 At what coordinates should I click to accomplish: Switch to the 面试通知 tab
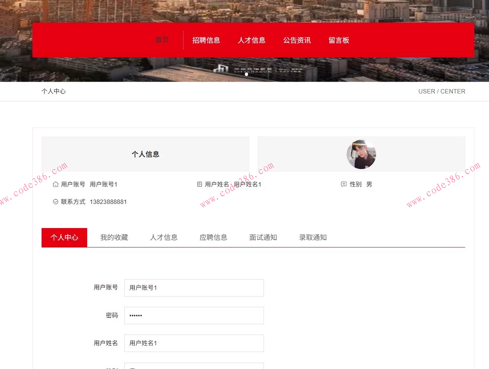(x=263, y=237)
